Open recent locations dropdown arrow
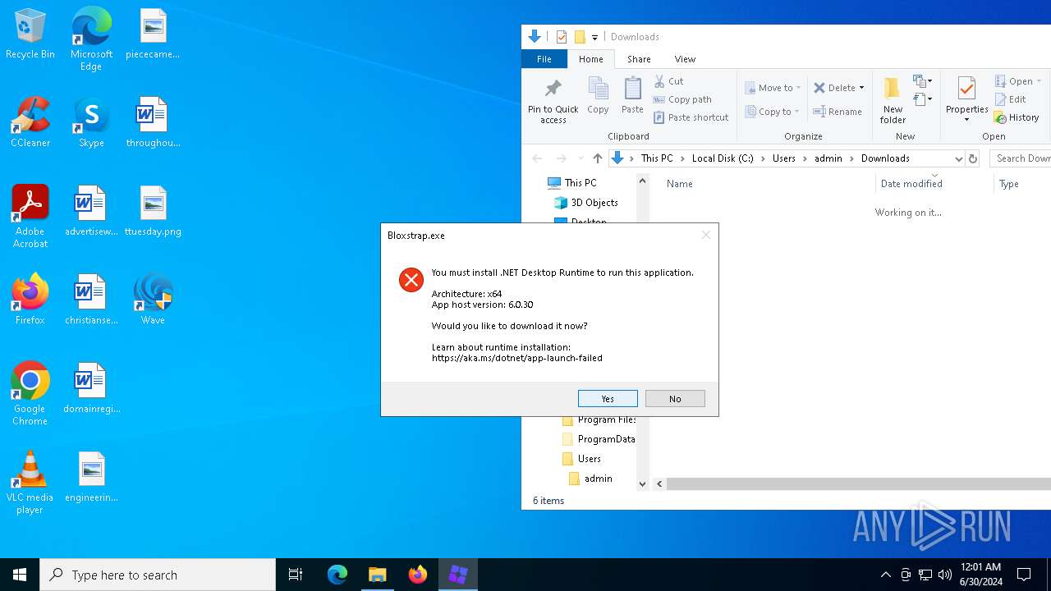 point(581,158)
